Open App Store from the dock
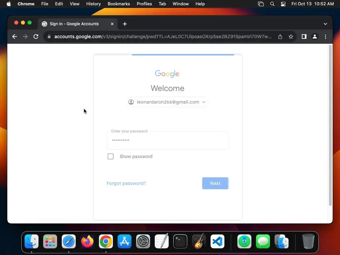 point(125,241)
